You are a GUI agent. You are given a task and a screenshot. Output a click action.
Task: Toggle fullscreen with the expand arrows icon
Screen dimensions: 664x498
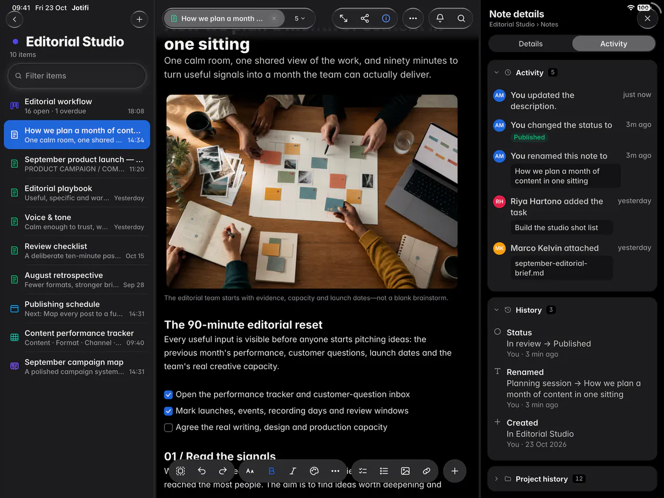[x=344, y=18]
